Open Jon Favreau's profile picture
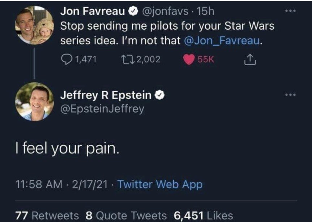This screenshot has height=222, width=312. [x=34, y=25]
